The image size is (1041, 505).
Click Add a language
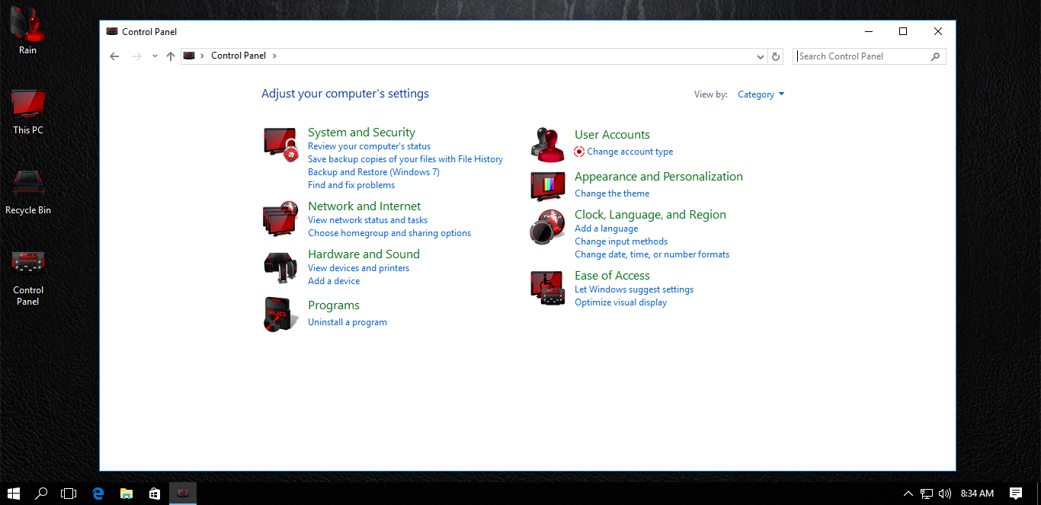coord(607,229)
